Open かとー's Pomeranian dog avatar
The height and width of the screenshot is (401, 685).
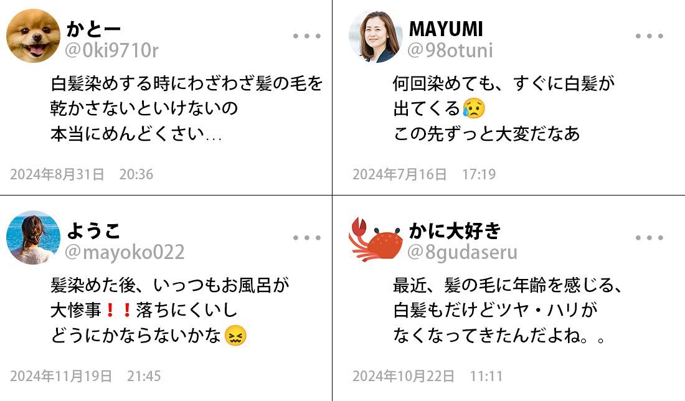[33, 36]
